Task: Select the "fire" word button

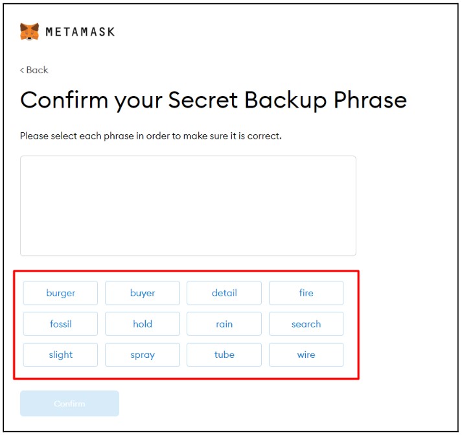Action: (x=306, y=293)
